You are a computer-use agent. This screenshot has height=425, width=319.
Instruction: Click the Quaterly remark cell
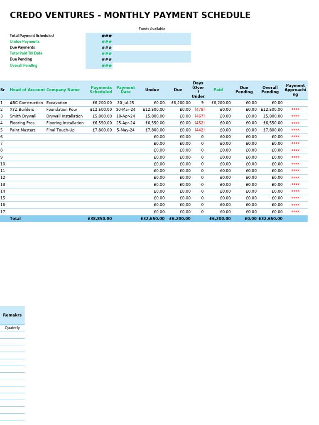12,328
